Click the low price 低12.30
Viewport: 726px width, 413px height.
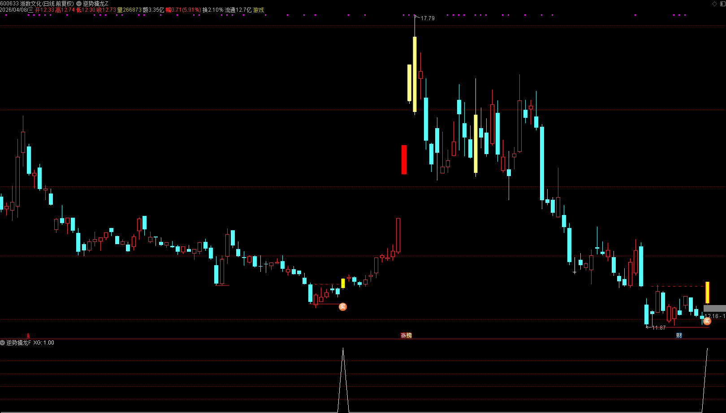click(x=86, y=10)
